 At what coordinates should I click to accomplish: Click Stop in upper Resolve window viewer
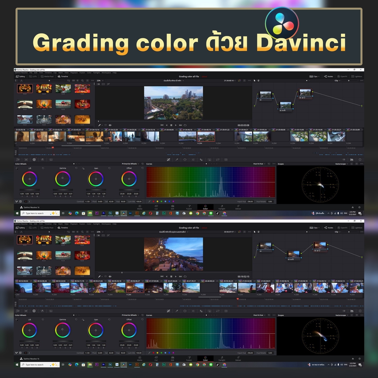pyautogui.click(x=171, y=125)
